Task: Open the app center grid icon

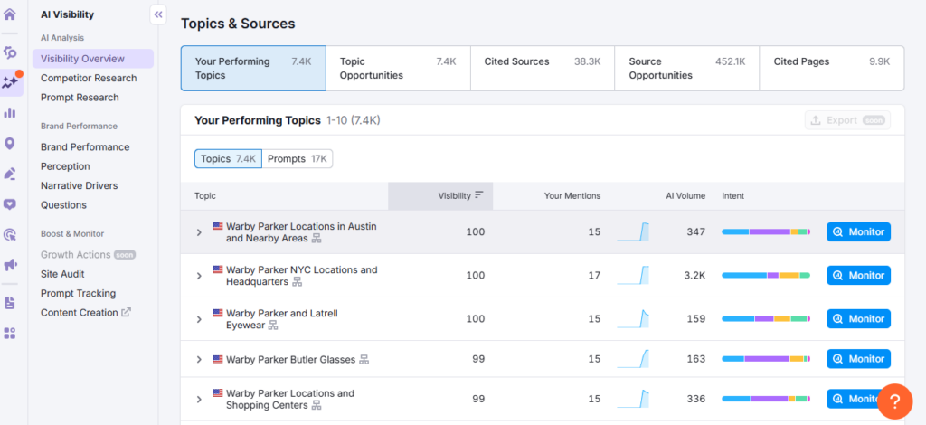Action: pos(10,334)
